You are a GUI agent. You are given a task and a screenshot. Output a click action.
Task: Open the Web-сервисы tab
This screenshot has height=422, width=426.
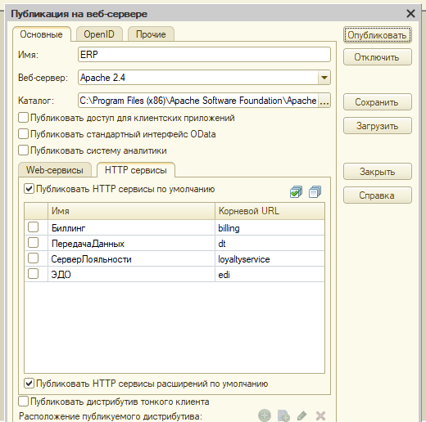[x=55, y=170]
